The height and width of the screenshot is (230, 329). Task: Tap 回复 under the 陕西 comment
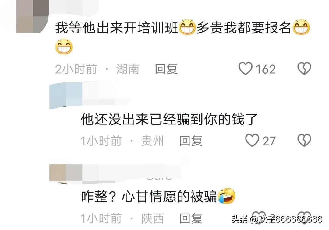tap(191, 218)
